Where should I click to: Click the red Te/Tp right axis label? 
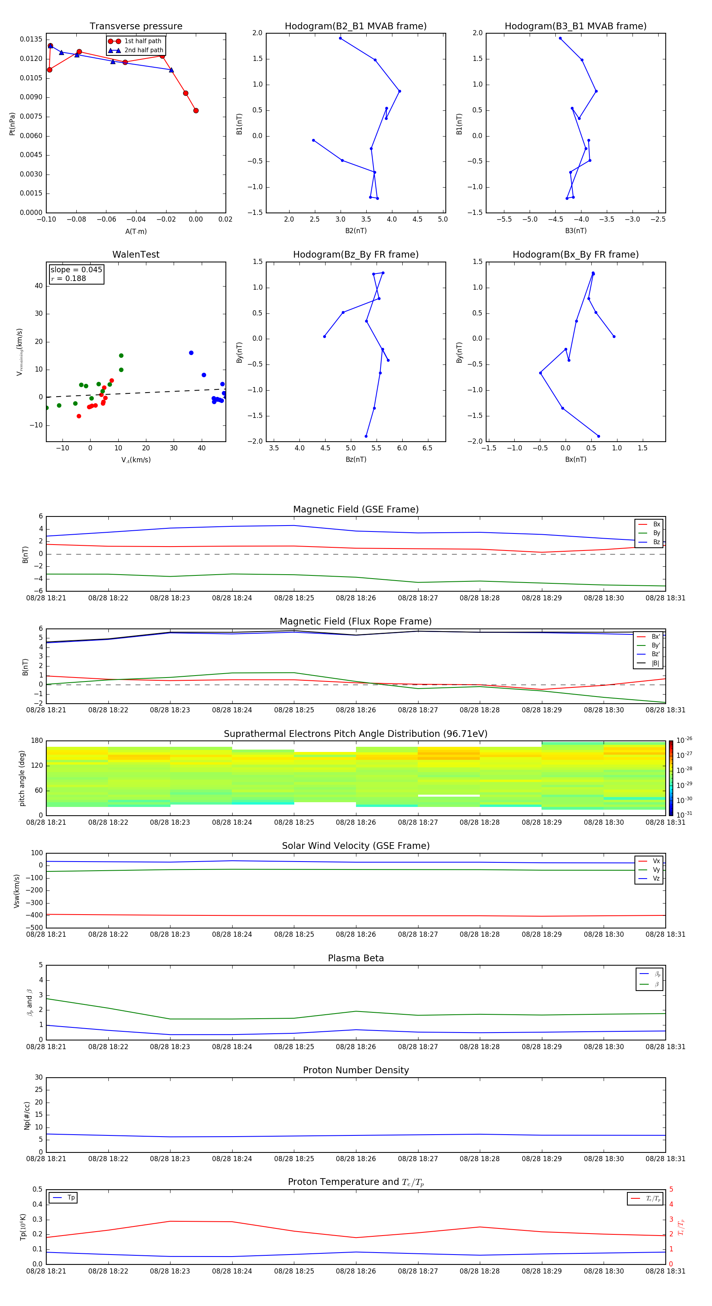click(x=681, y=1227)
